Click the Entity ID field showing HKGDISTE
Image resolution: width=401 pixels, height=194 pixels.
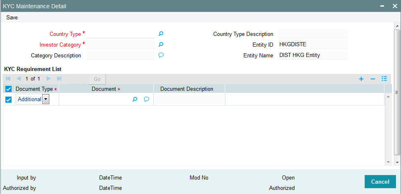(313, 45)
